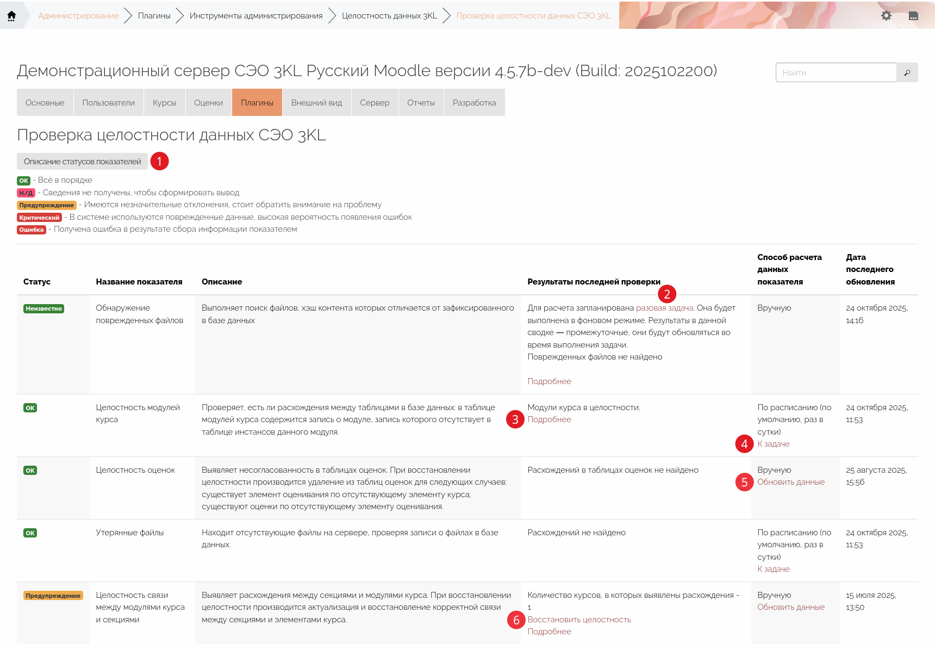Image resolution: width=935 pixels, height=649 pixels.
Task: Click the search magnifier button
Action: click(x=907, y=72)
